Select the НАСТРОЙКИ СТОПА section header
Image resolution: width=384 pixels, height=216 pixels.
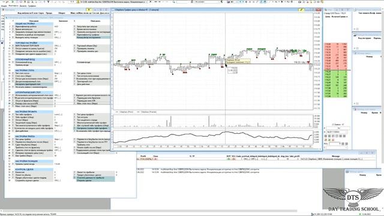34,70
